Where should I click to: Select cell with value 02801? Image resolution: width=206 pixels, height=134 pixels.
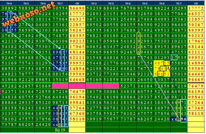(x=94, y=14)
